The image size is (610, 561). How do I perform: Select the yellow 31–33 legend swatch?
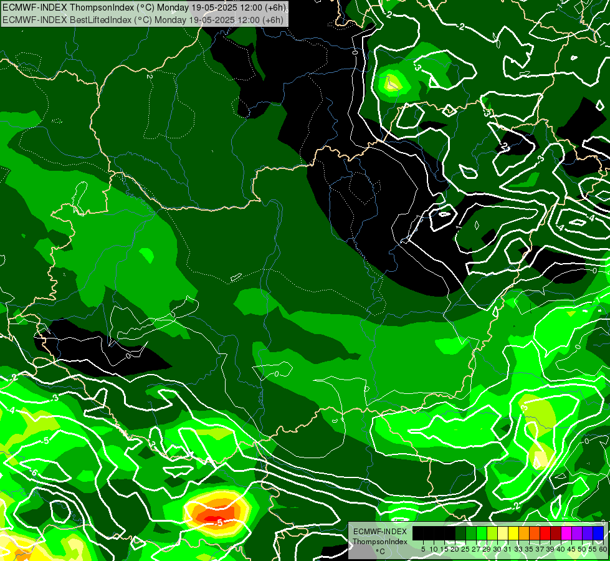(x=513, y=533)
